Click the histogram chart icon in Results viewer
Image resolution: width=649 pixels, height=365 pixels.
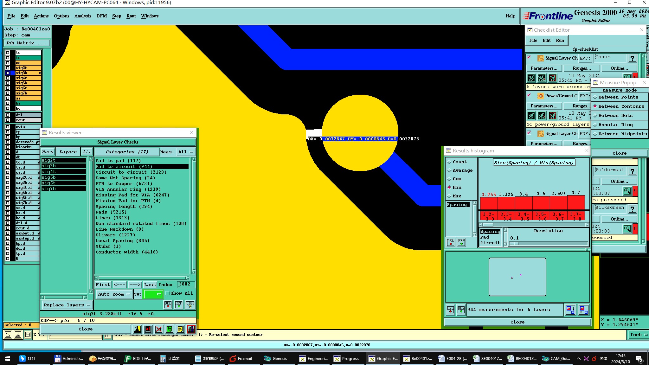point(191,329)
